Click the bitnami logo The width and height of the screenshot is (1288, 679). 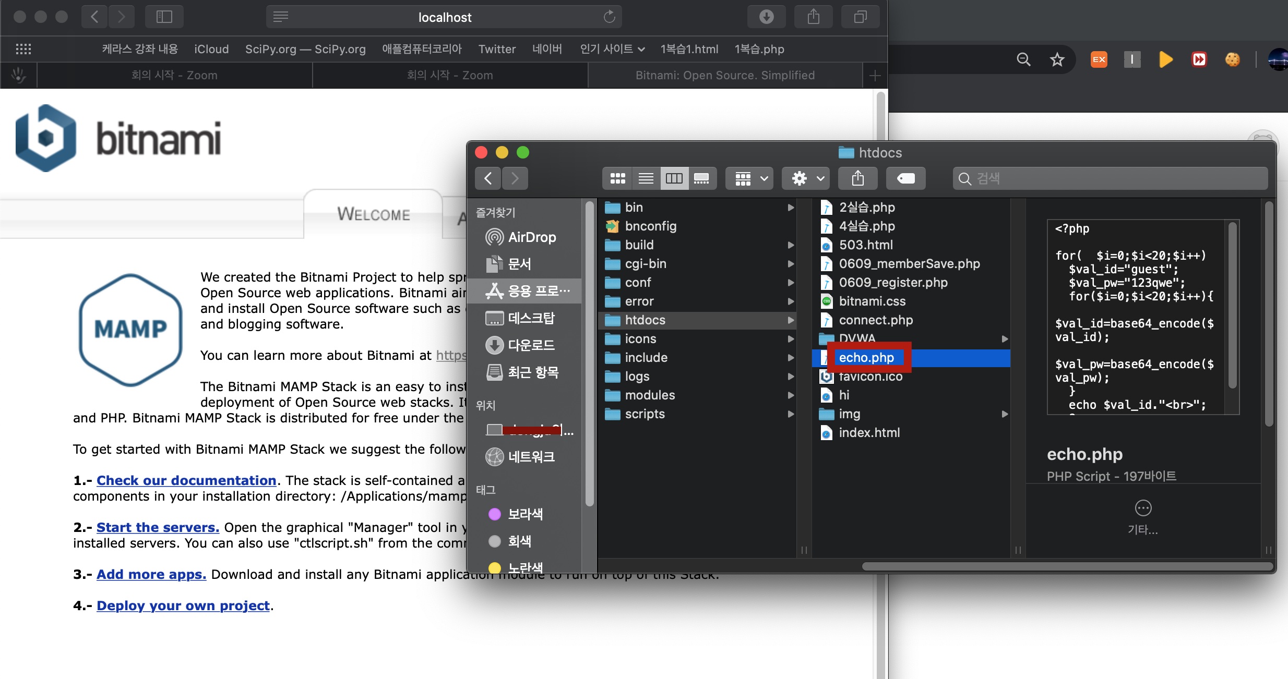(118, 138)
